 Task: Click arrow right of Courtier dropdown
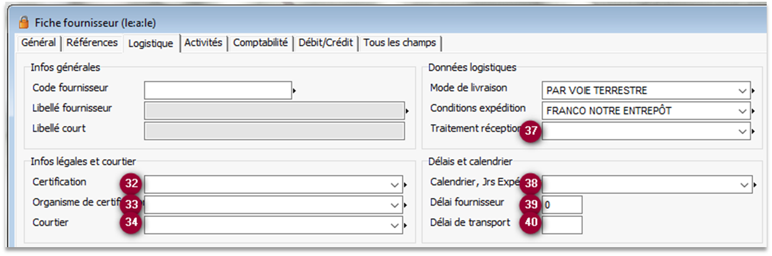click(405, 226)
